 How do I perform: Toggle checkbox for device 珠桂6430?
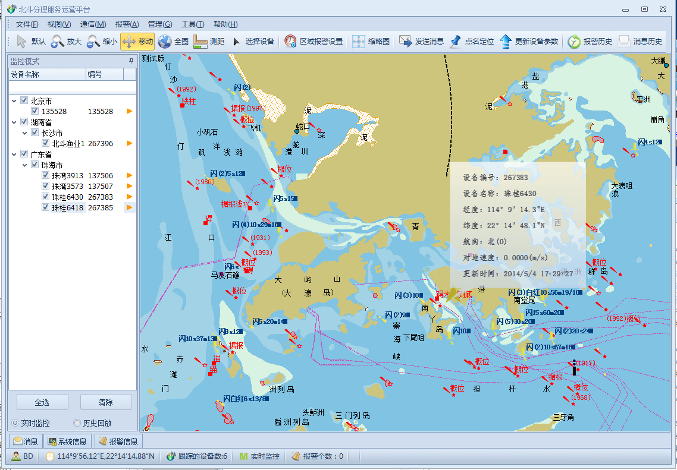(x=46, y=197)
